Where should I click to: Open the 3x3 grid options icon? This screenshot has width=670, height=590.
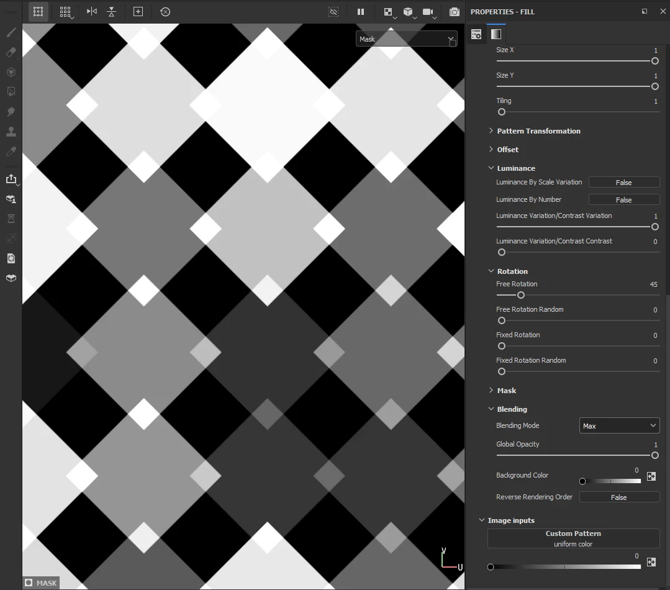pos(65,12)
